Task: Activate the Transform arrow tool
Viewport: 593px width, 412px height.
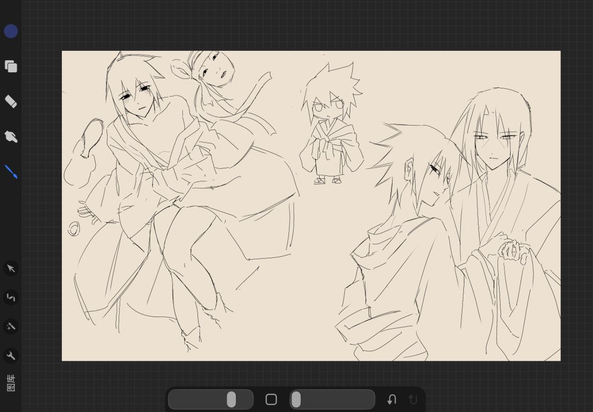Action: 11,268
